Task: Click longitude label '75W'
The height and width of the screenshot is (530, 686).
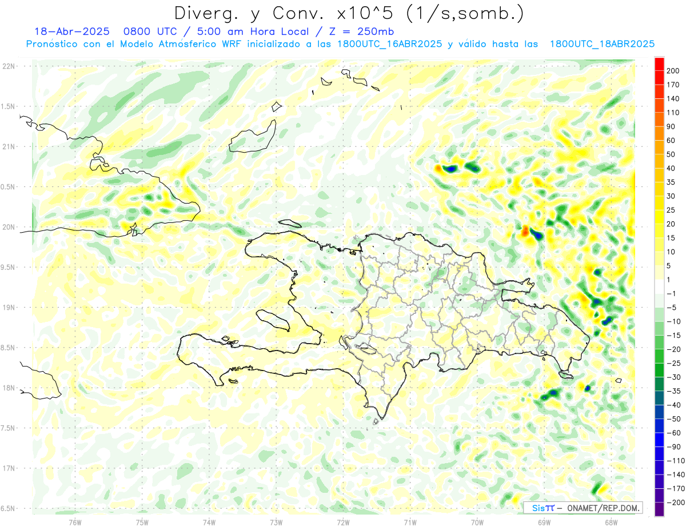Action: coord(142,522)
